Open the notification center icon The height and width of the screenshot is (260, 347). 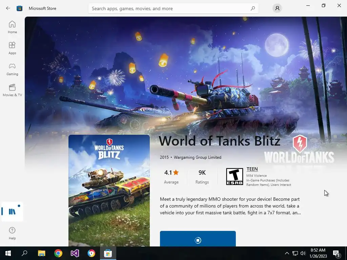[x=336, y=253]
